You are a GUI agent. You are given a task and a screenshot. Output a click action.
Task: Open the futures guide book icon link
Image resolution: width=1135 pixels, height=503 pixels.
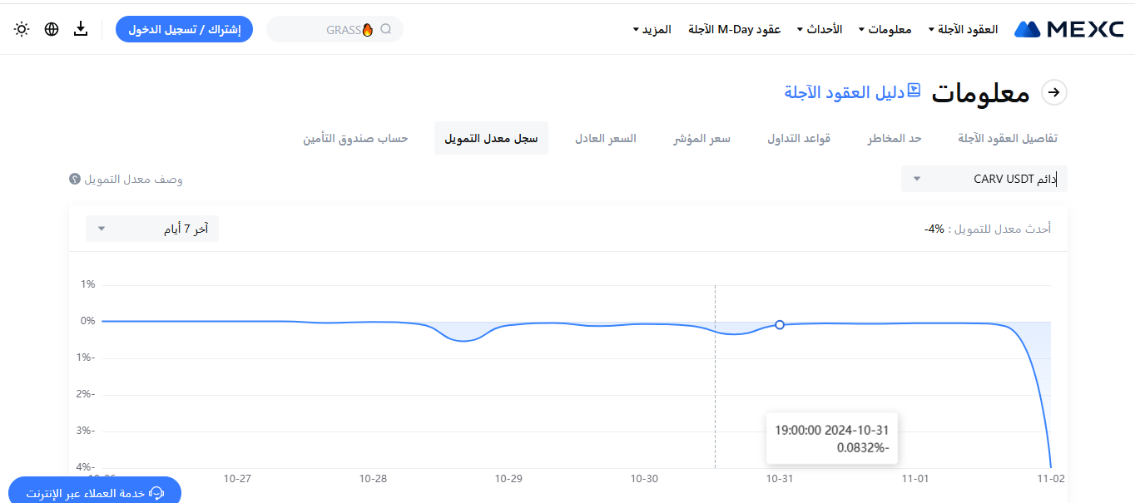pyautogui.click(x=914, y=91)
